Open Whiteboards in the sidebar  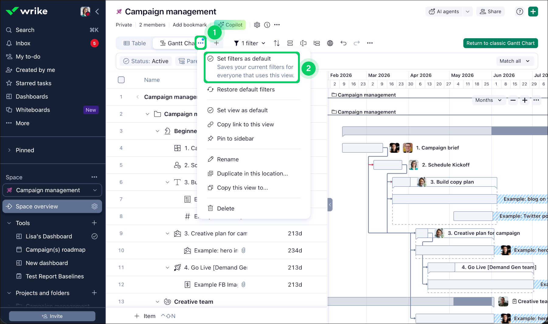point(52,110)
